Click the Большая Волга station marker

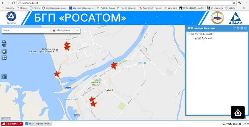77,99
